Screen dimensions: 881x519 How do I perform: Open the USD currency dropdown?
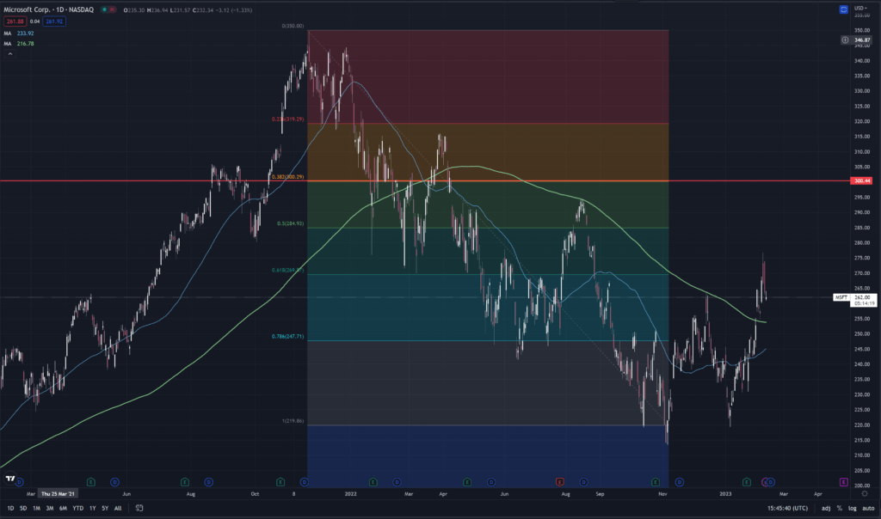860,8
